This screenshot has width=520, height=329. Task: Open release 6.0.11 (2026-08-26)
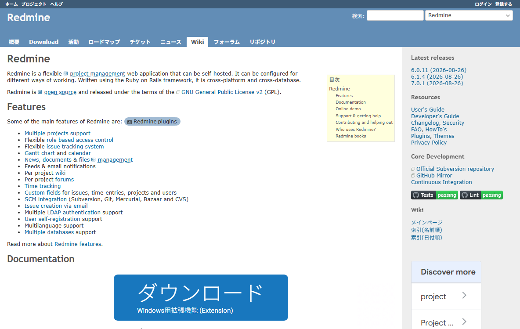click(438, 70)
